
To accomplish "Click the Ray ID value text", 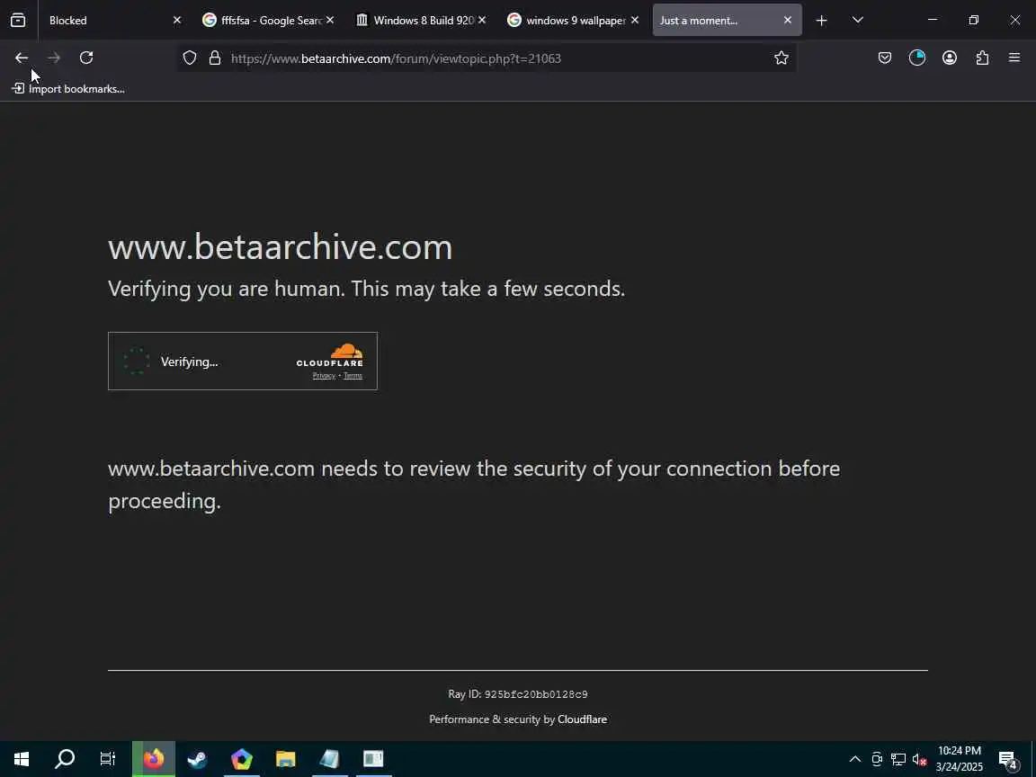I will pyautogui.click(x=536, y=694).
